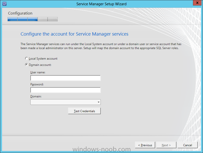The height and width of the screenshot is (153, 203).
Task: Click the Service Manager title bar icon
Action: 5,4
